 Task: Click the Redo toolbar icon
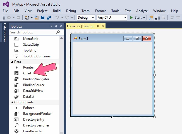(x=67, y=18)
